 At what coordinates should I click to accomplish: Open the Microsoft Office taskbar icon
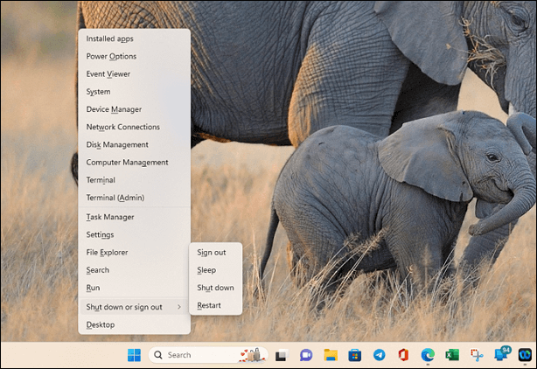(403, 355)
